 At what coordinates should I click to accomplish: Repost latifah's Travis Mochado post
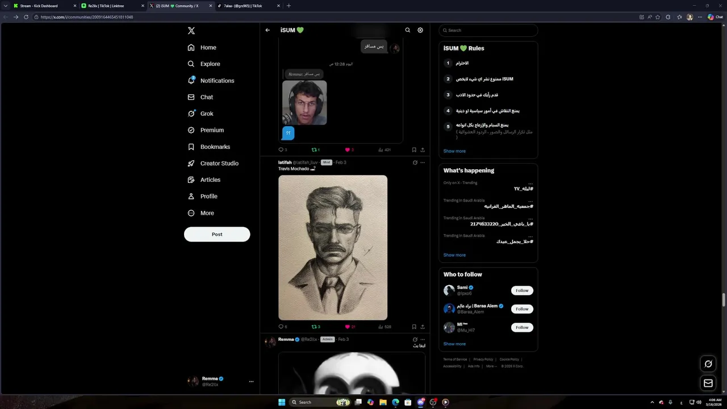pos(316,327)
